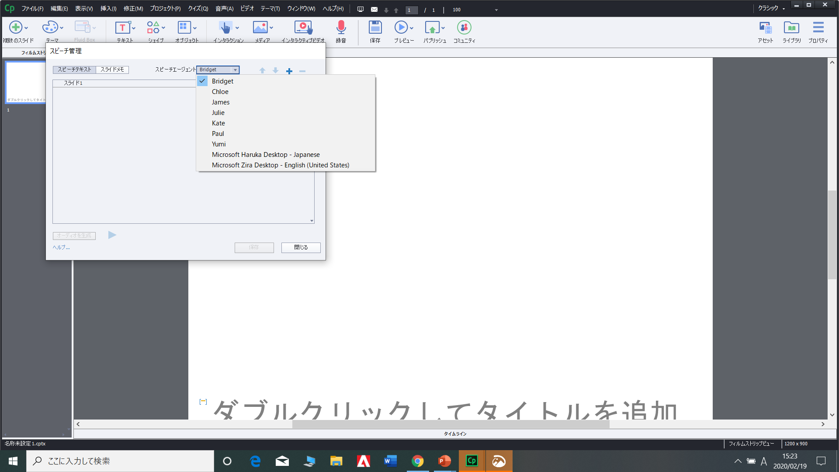Click the Interactive Video toolbar icon

pos(303,28)
